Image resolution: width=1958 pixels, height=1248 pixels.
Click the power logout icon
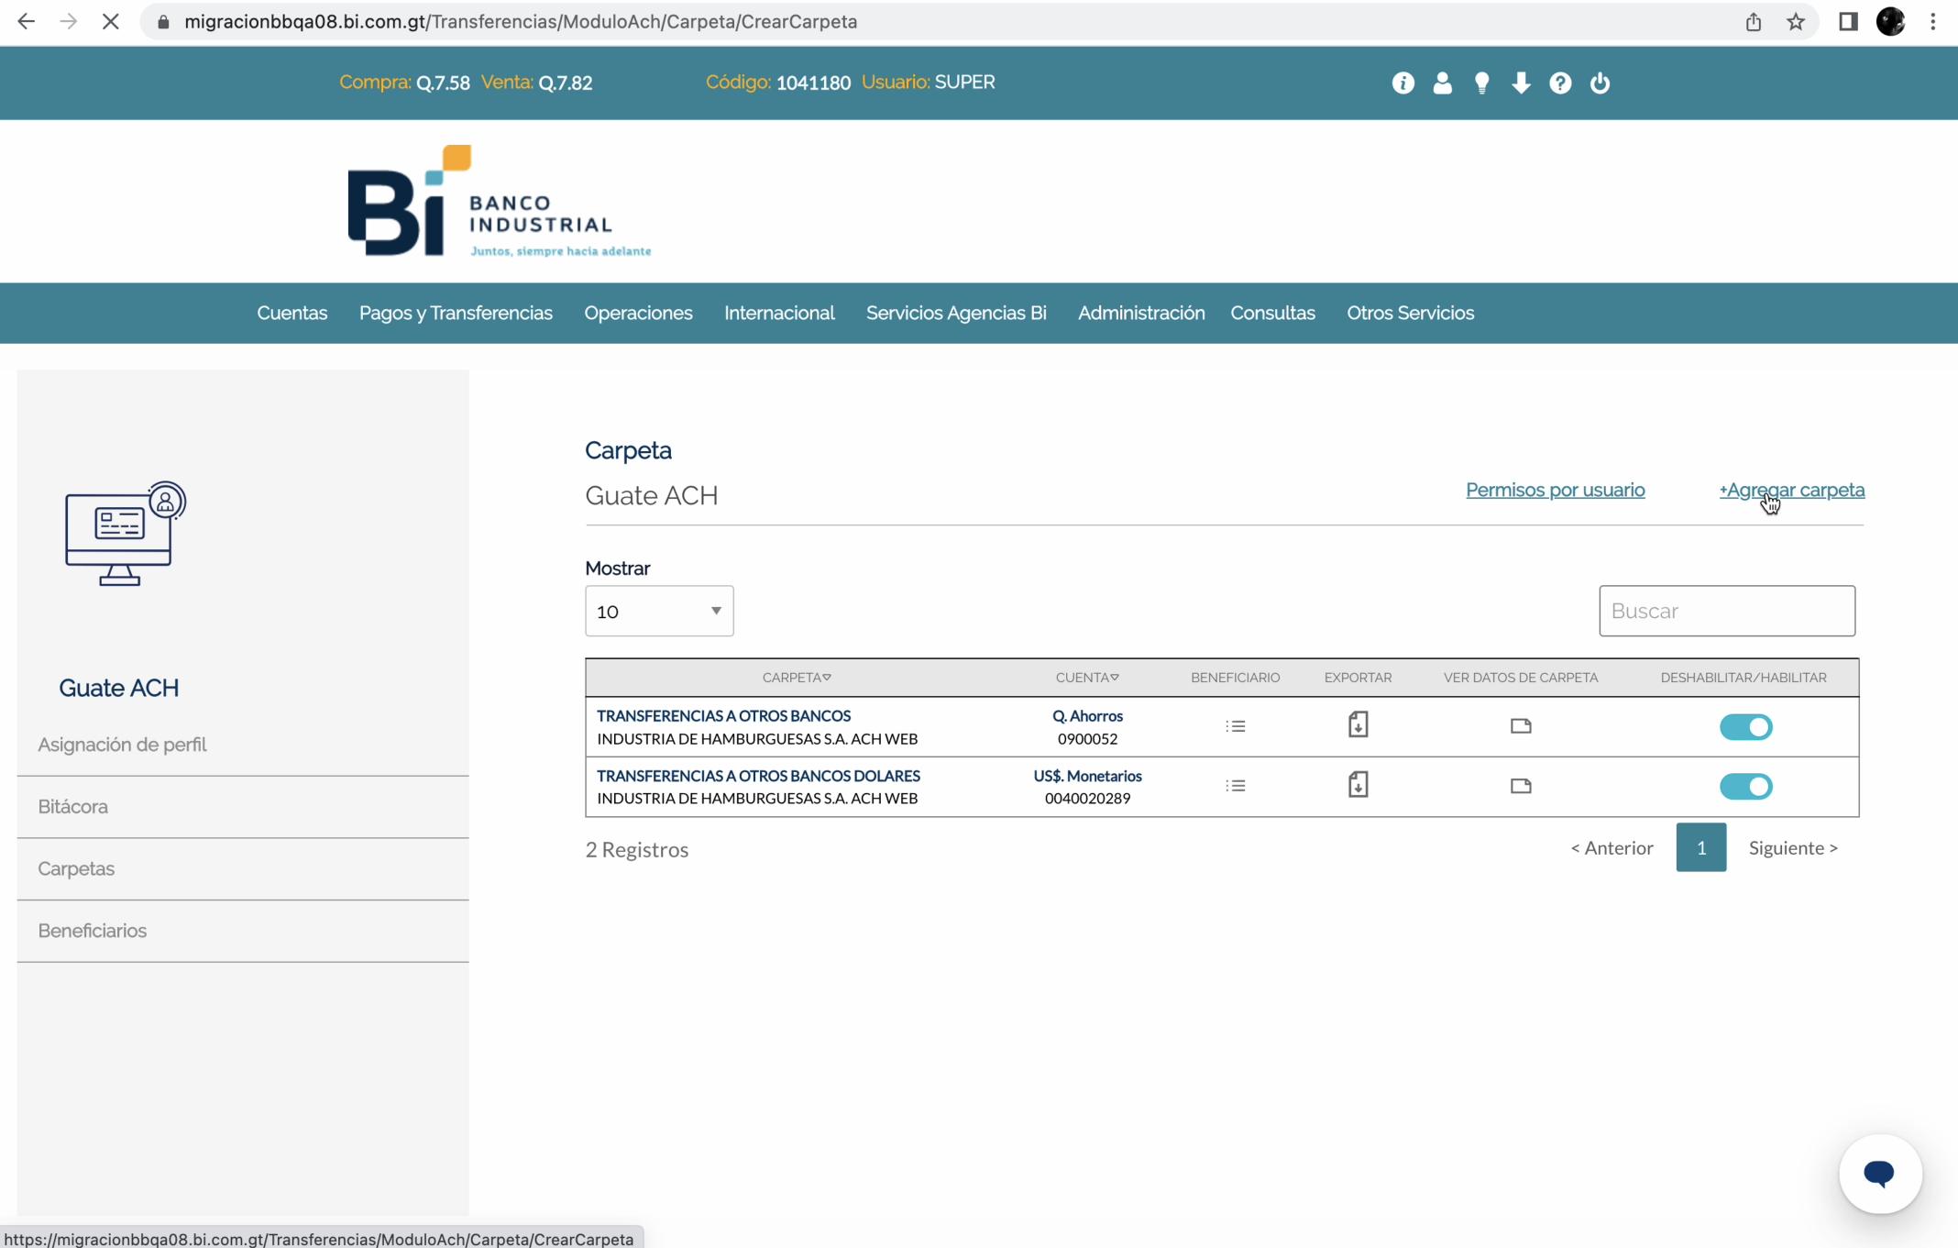1600,83
